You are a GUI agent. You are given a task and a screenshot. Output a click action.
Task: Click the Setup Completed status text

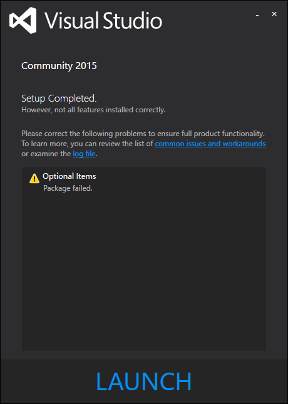point(59,98)
